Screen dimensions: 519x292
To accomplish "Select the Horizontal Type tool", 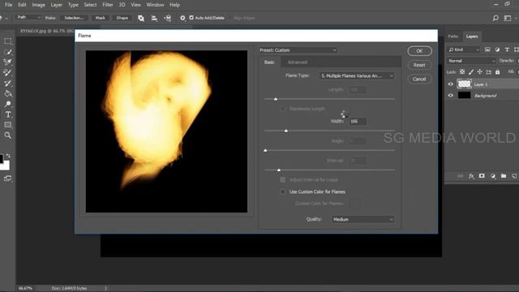I will pyautogui.click(x=7, y=114).
